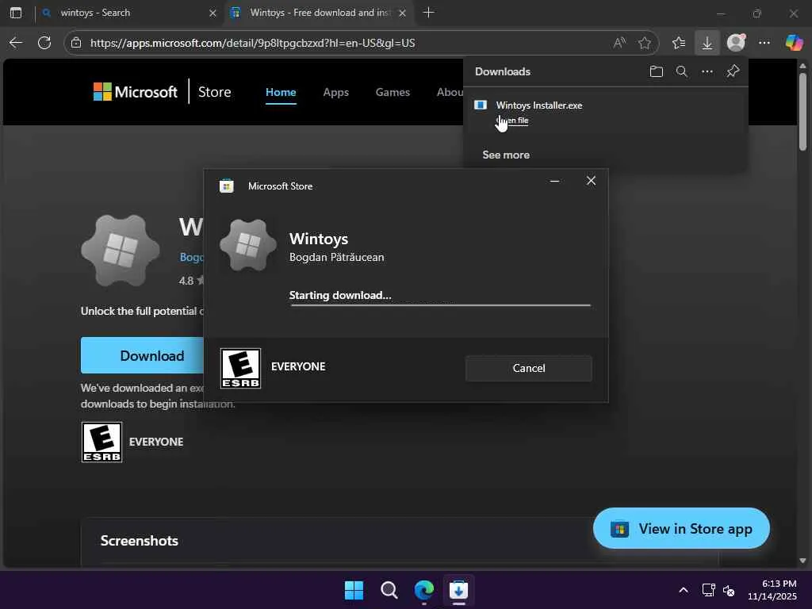This screenshot has width=812, height=609.
Task: Click the Store installer taskbar icon
Action: pyautogui.click(x=459, y=590)
